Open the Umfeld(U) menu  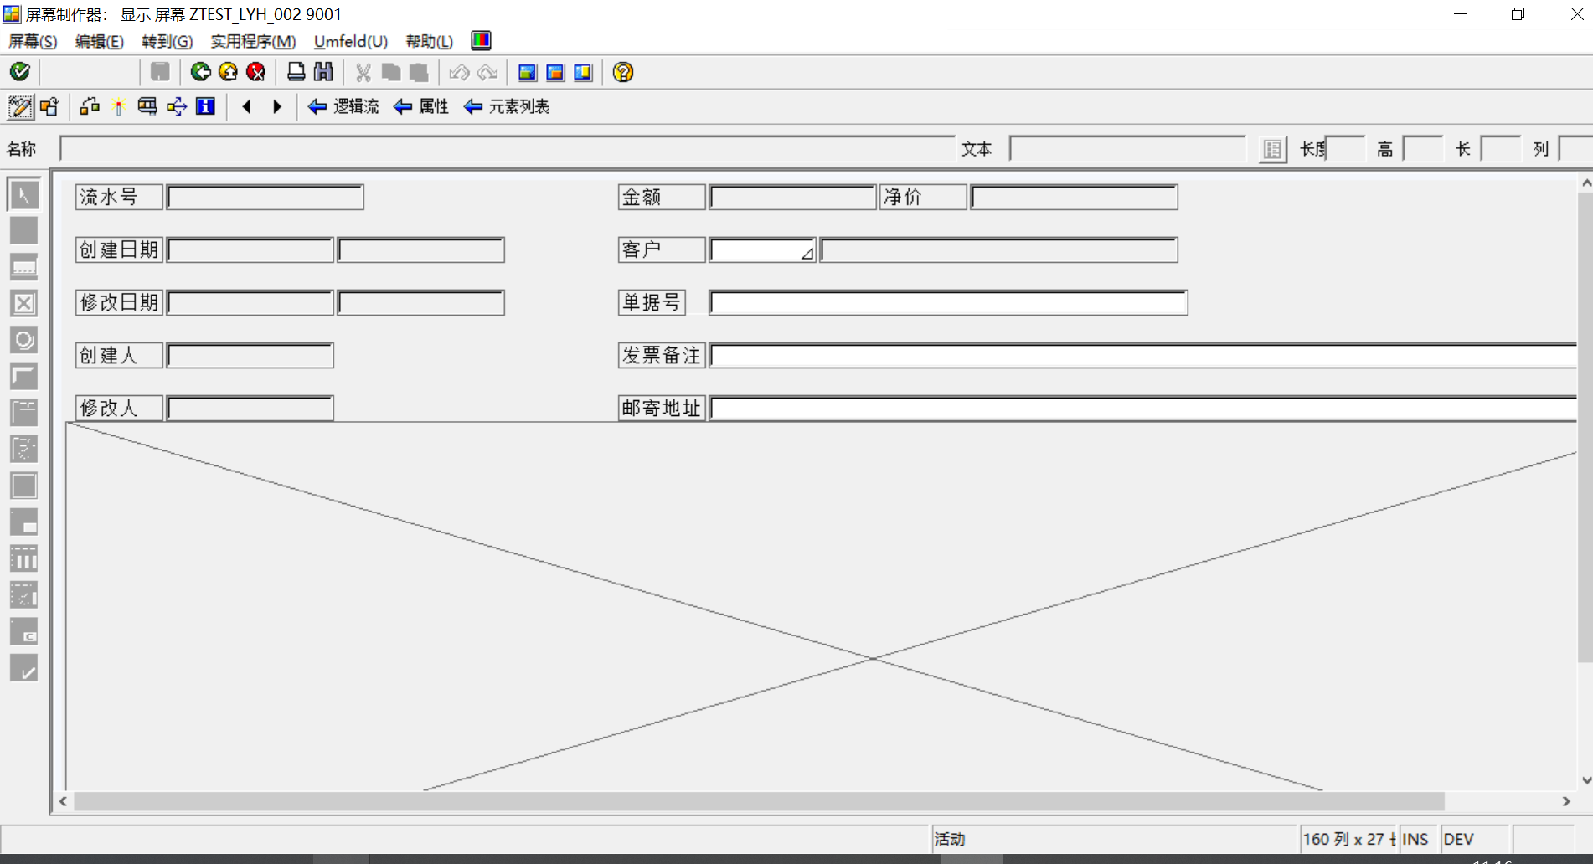349,41
